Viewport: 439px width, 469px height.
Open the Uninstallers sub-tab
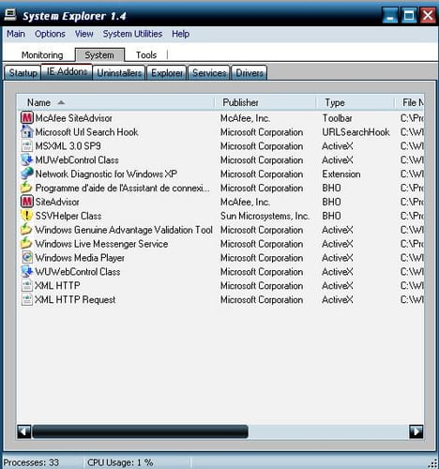pos(119,73)
